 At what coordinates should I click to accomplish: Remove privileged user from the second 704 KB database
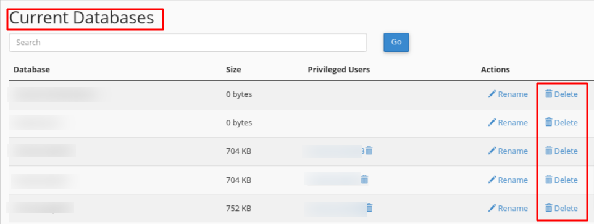364,180
